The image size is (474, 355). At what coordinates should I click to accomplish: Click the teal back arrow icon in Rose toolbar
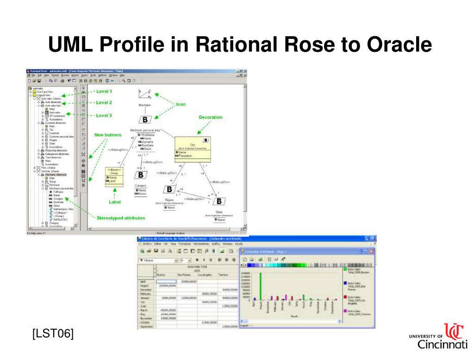coord(112,81)
